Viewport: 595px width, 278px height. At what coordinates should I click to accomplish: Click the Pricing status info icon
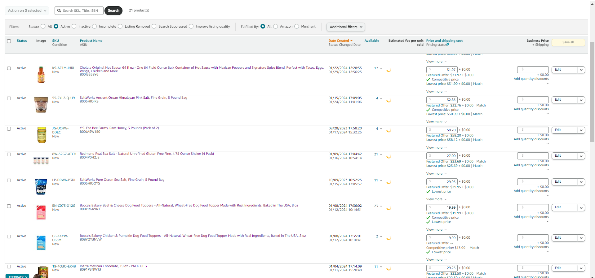[448, 45]
